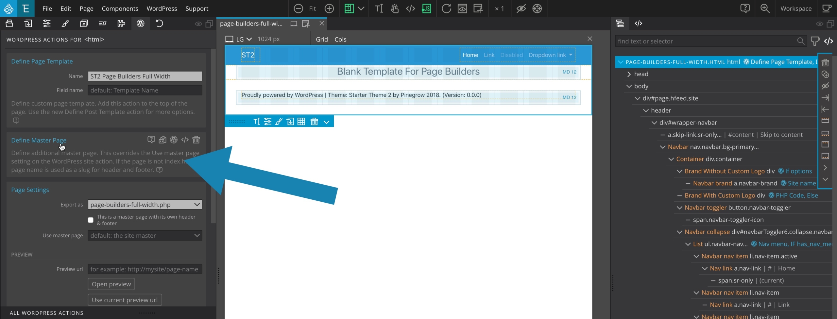Click the Open preview button
837x319 pixels.
point(111,284)
